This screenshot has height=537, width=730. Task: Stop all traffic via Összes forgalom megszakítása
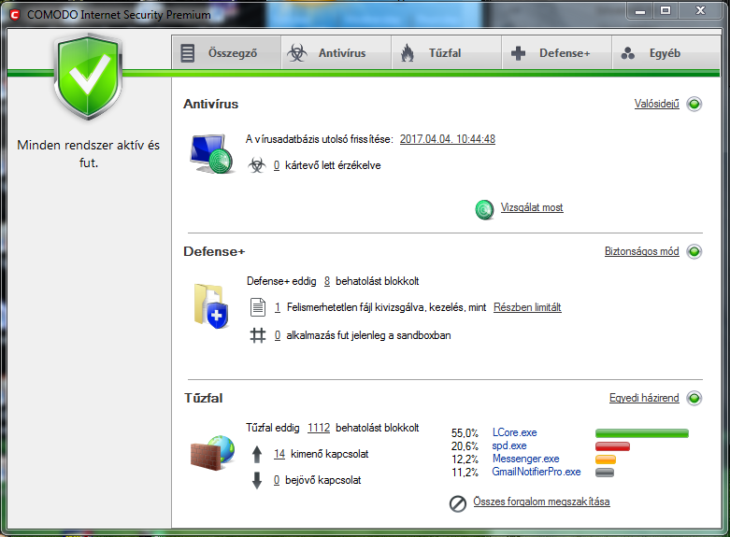[541, 502]
